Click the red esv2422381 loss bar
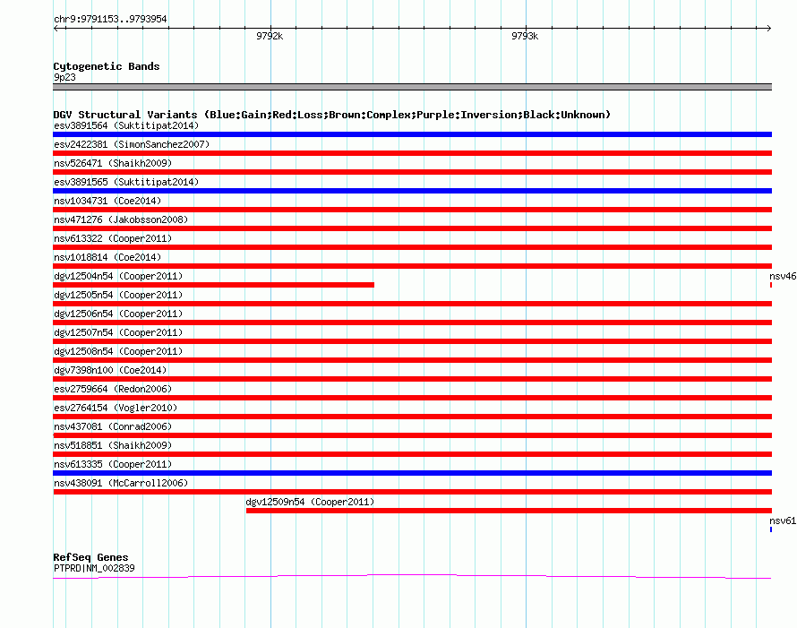Image resolution: width=797 pixels, height=628 pixels. click(x=412, y=153)
